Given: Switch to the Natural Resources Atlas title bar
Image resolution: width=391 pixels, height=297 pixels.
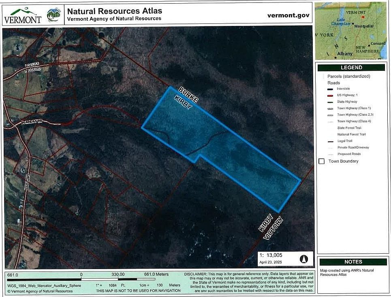Looking at the screenshot, I should click(x=115, y=11).
